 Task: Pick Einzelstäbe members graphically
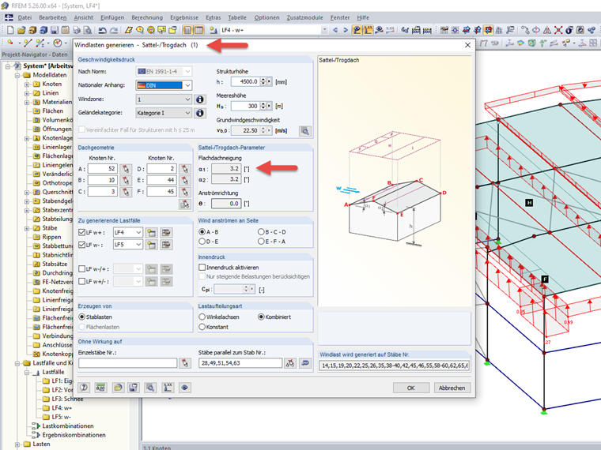click(x=185, y=363)
